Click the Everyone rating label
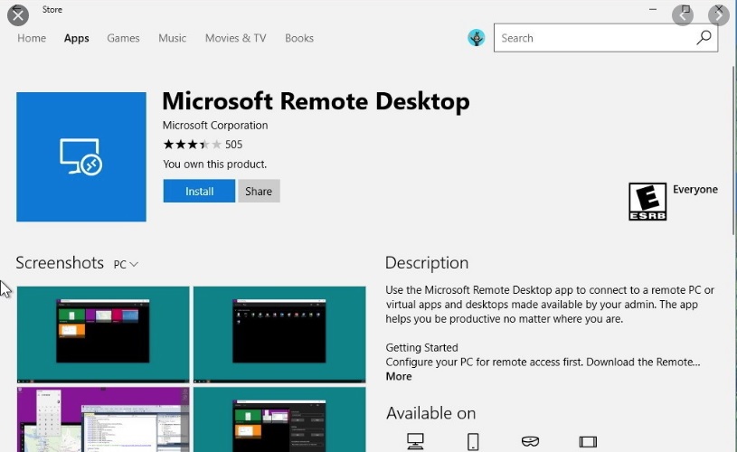The height and width of the screenshot is (452, 737). click(x=695, y=189)
